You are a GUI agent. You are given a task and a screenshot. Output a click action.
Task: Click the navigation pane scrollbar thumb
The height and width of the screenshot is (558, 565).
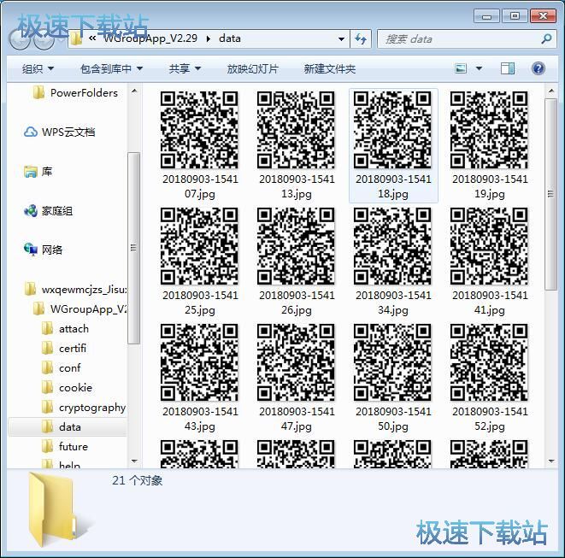click(x=133, y=248)
